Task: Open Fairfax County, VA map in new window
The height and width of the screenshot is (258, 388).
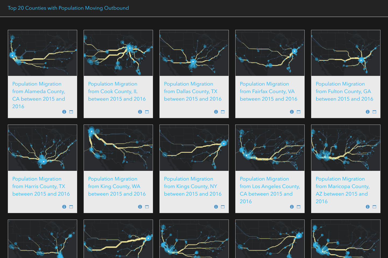Action: 299,112
